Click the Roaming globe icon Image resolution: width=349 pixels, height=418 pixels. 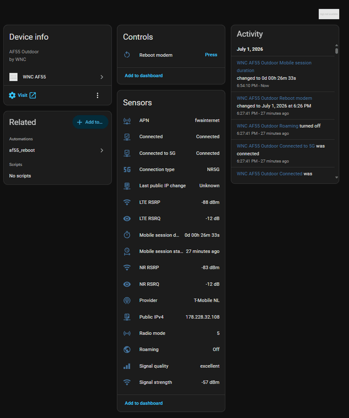(127, 350)
